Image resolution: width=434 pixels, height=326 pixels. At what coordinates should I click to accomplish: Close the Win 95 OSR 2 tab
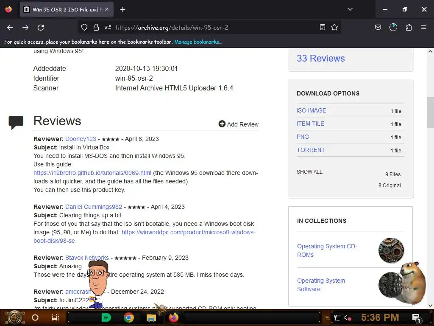click(107, 9)
